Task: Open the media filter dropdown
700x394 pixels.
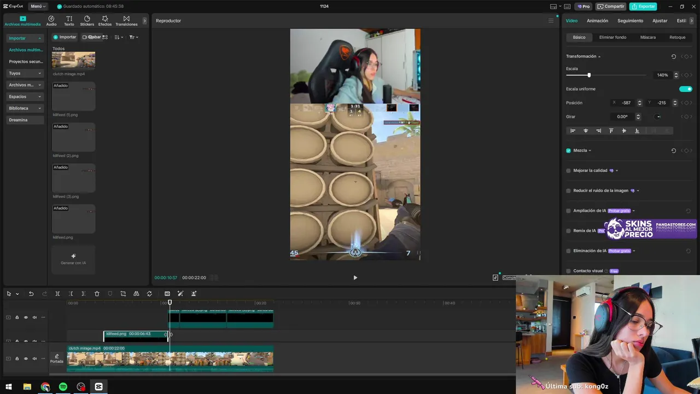Action: point(133,37)
